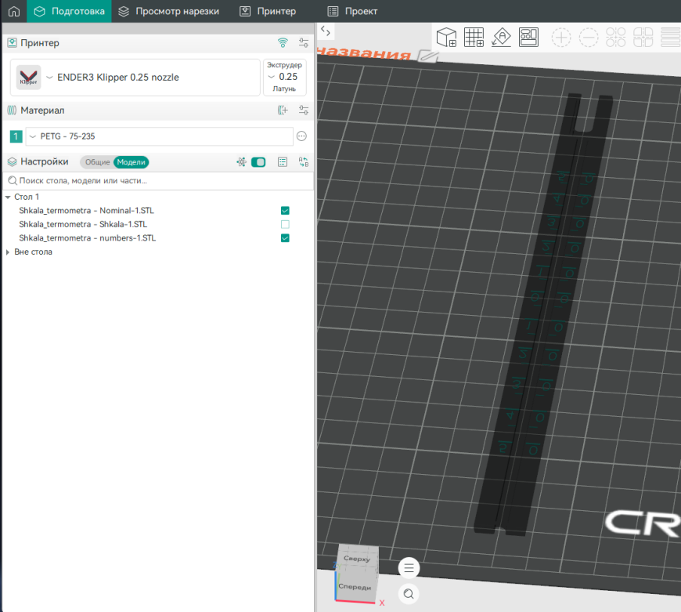Viewport: 681px width, 612px height.
Task: Open the Проект tab
Action: point(352,11)
